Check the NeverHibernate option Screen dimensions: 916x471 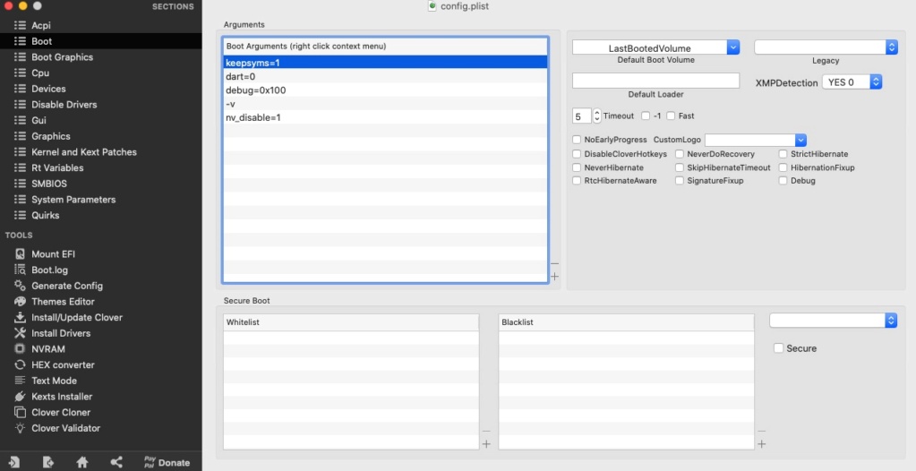tap(577, 167)
